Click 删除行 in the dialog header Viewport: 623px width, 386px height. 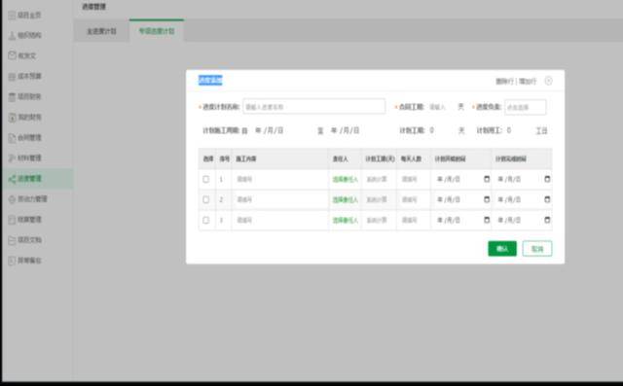tap(504, 82)
